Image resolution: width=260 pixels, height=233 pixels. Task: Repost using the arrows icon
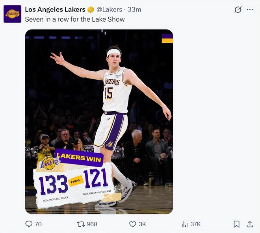click(x=80, y=224)
